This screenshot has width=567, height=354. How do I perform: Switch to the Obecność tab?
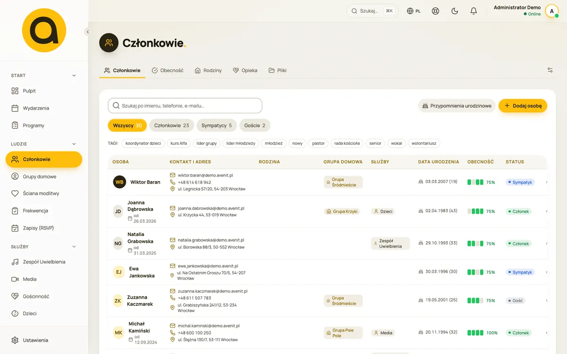(x=167, y=70)
